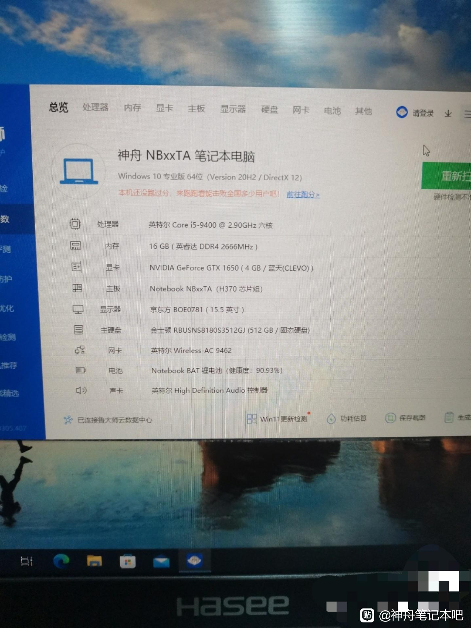This screenshot has width=471, height=628.
Task: Click the laptop computer illustration icon
Action: [79, 171]
